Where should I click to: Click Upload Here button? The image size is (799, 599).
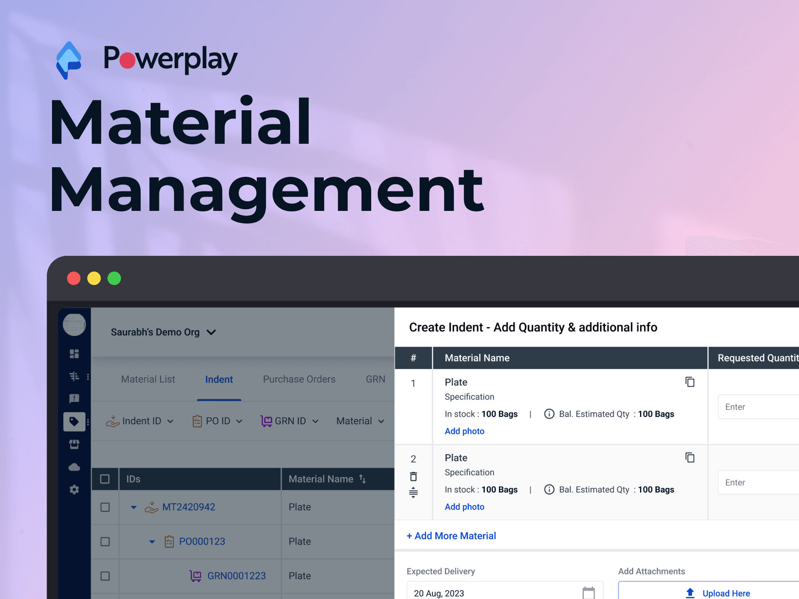717,593
